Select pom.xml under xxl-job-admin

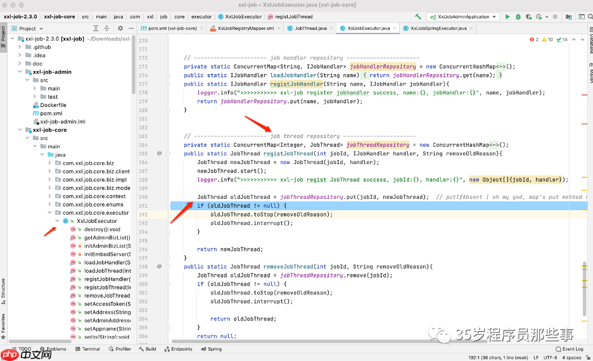[x=51, y=113]
